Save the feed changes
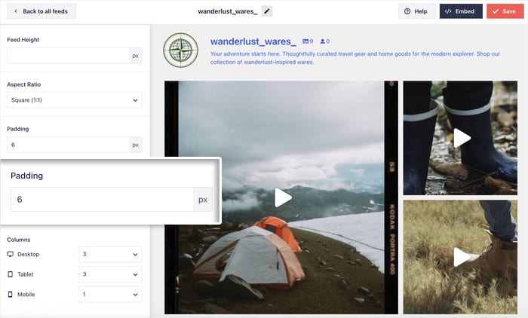The width and height of the screenshot is (528, 318). (x=505, y=11)
